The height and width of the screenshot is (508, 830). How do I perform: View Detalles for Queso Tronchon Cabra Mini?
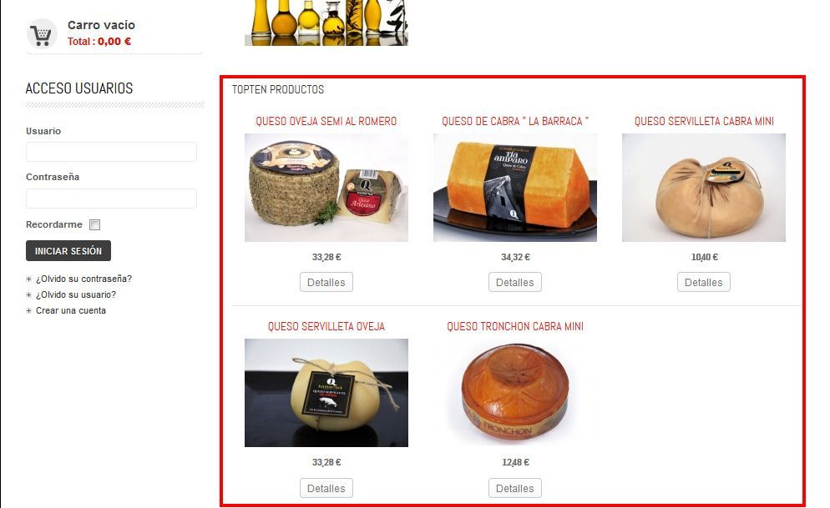coord(515,489)
